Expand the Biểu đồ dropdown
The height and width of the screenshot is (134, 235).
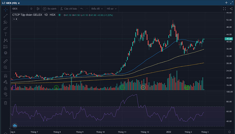(x=97, y=9)
